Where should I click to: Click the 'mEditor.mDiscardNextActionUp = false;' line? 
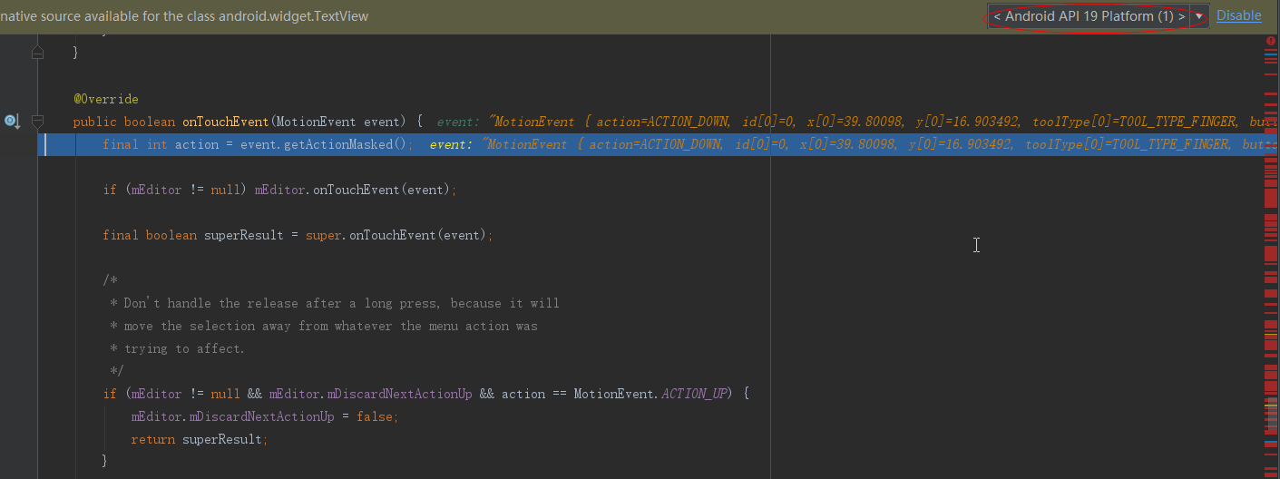[x=265, y=416]
